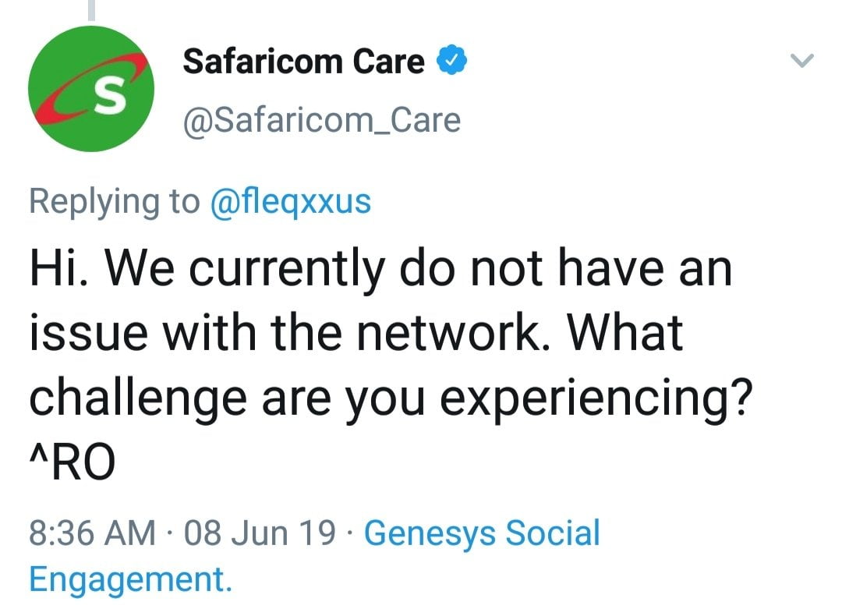Image resolution: width=842 pixels, height=616 pixels.
Task: Click the ^RO agent signature
Action: [72, 462]
